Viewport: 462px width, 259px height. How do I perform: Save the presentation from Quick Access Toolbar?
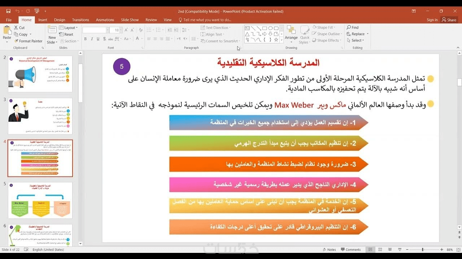[8, 11]
